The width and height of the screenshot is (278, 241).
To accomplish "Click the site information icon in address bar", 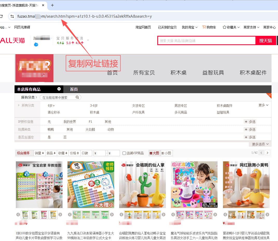I will 12,16.
